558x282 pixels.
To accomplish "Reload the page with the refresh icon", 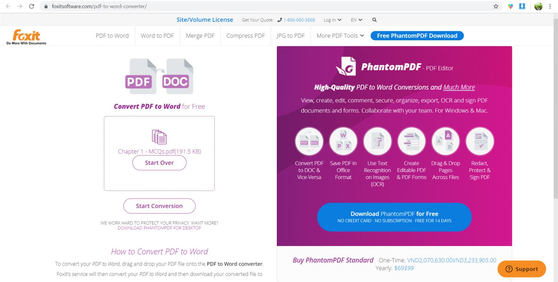I will (x=32, y=6).
